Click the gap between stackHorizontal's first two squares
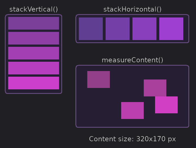 tap(104, 29)
